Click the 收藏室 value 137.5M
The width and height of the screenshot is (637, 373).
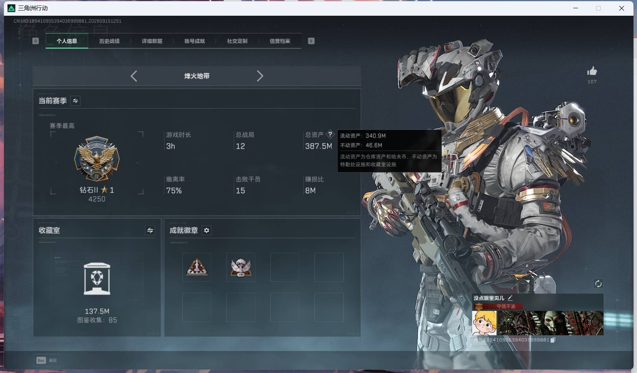click(97, 311)
